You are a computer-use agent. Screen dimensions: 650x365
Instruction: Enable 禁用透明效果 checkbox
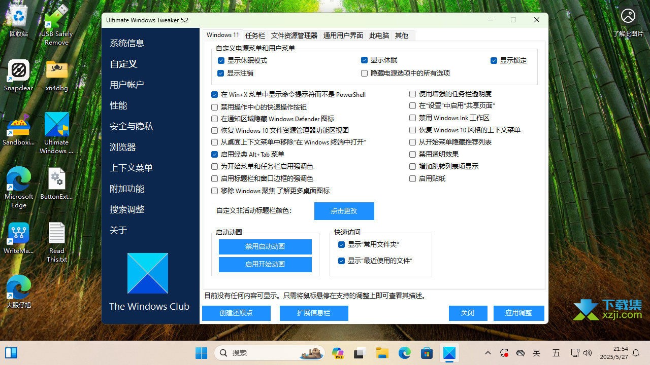pos(412,154)
